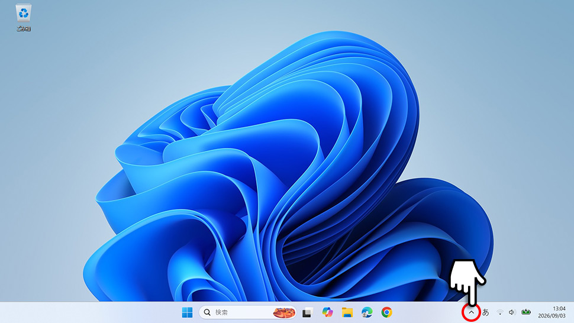Click the taskbar search box

(247, 312)
